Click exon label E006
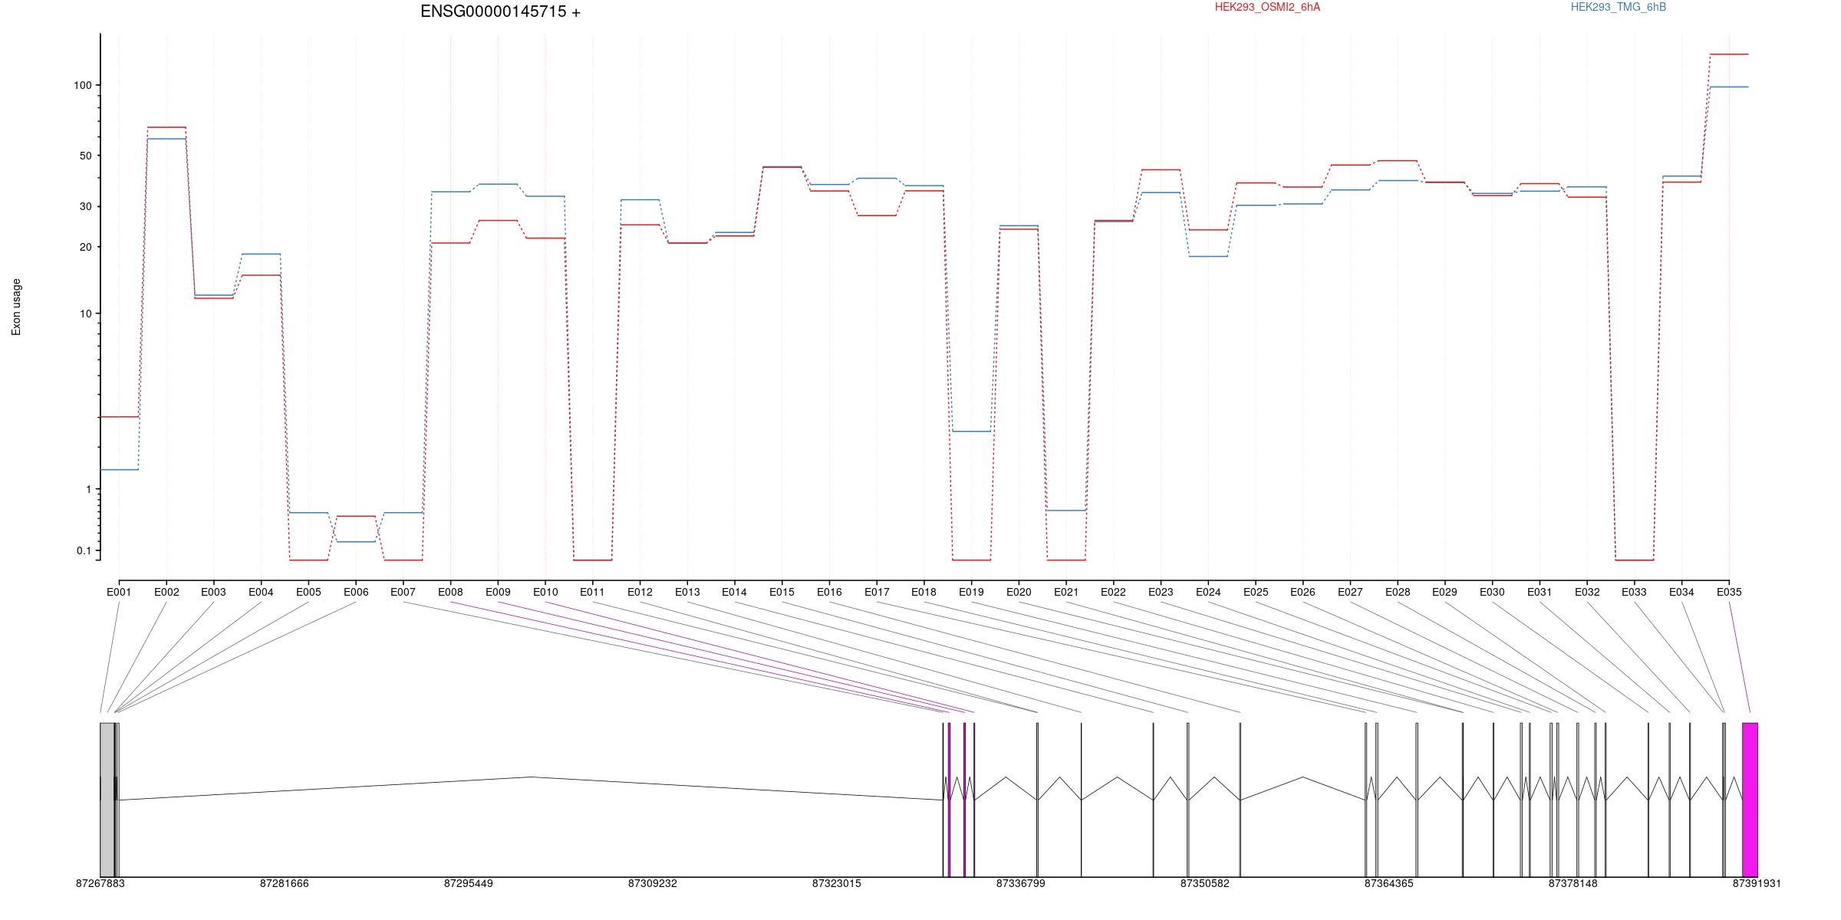 (x=356, y=592)
